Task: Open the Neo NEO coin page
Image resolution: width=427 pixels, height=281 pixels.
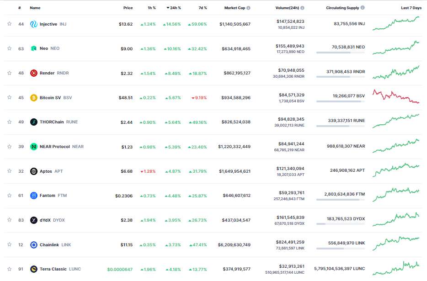Action: coord(49,48)
